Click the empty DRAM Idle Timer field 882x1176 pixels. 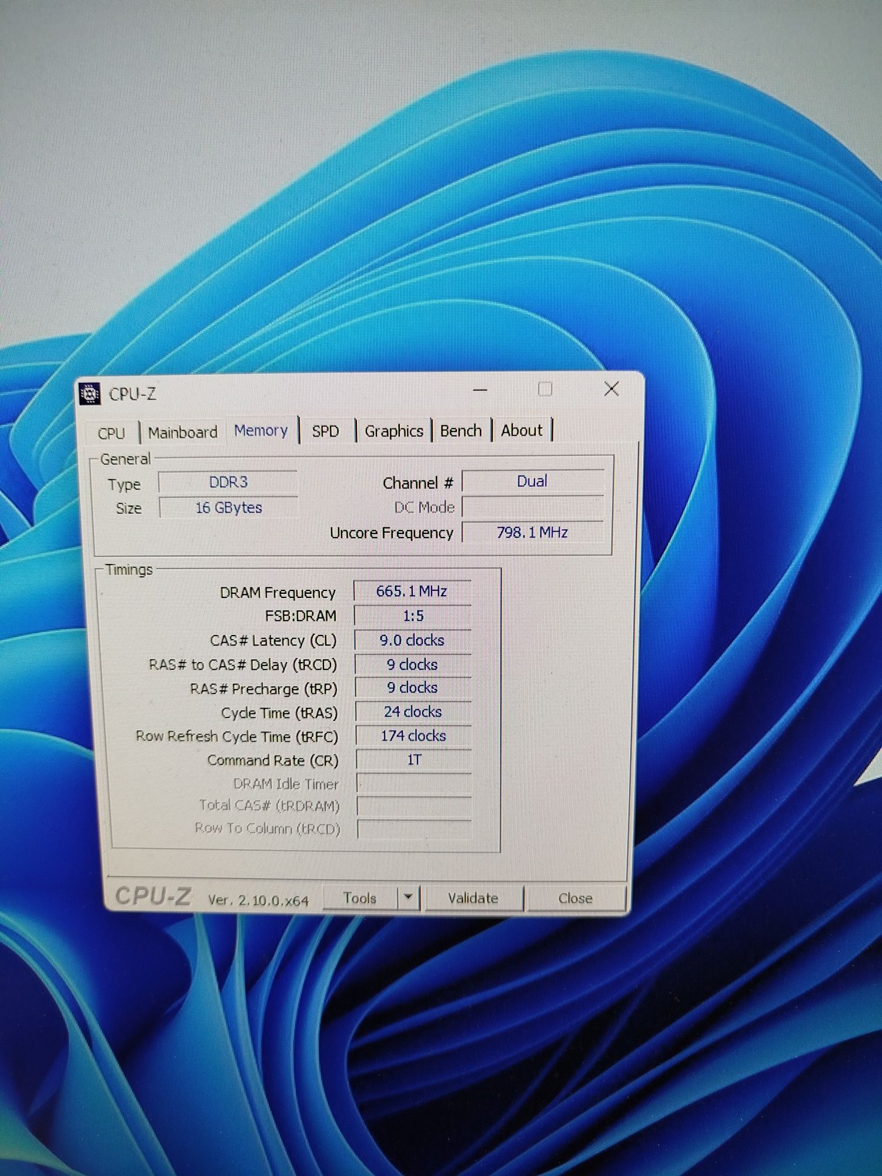[415, 784]
